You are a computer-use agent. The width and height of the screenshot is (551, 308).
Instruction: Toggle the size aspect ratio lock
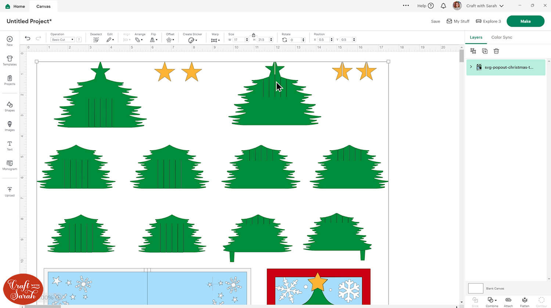click(x=253, y=35)
